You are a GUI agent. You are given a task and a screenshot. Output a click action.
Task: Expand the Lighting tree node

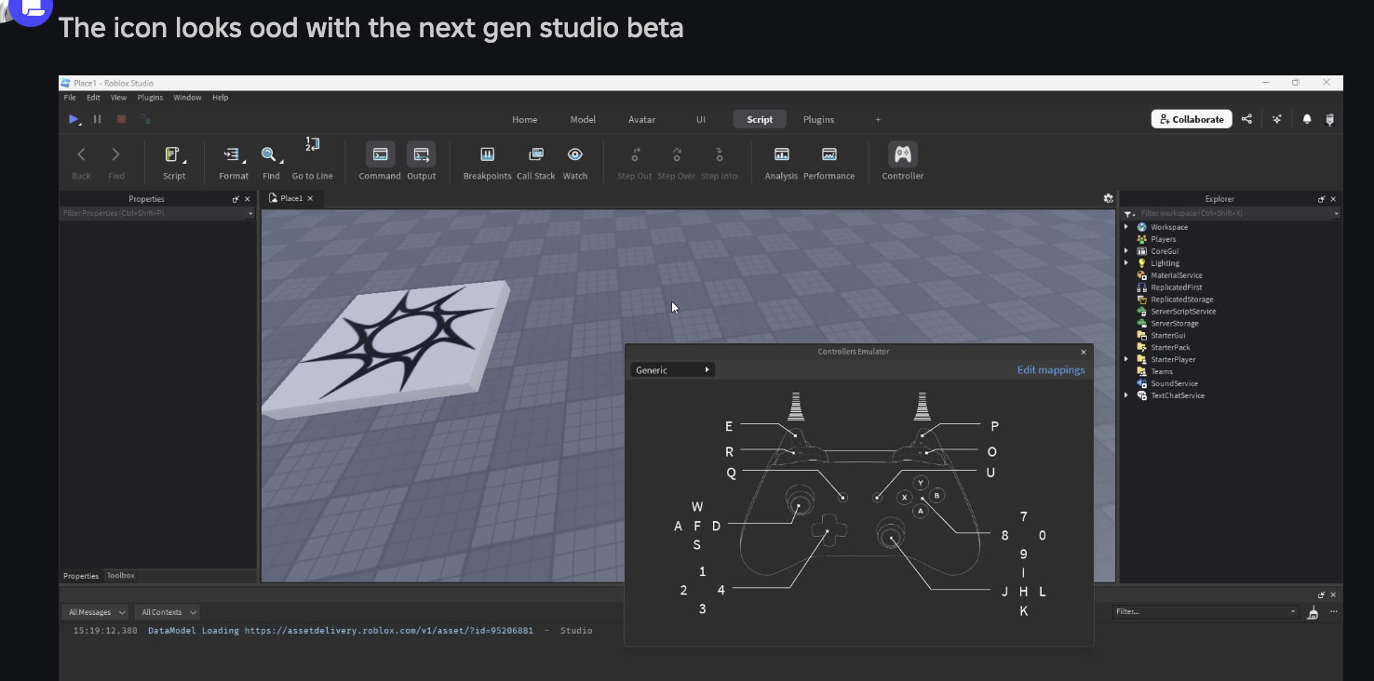point(1125,263)
